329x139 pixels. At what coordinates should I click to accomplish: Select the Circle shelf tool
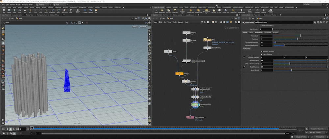tap(41, 11)
